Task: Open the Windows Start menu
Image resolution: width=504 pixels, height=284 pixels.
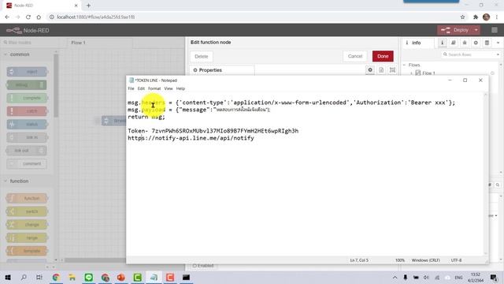Action: tap(8, 277)
